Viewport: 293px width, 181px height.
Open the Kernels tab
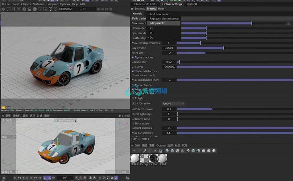(137, 14)
